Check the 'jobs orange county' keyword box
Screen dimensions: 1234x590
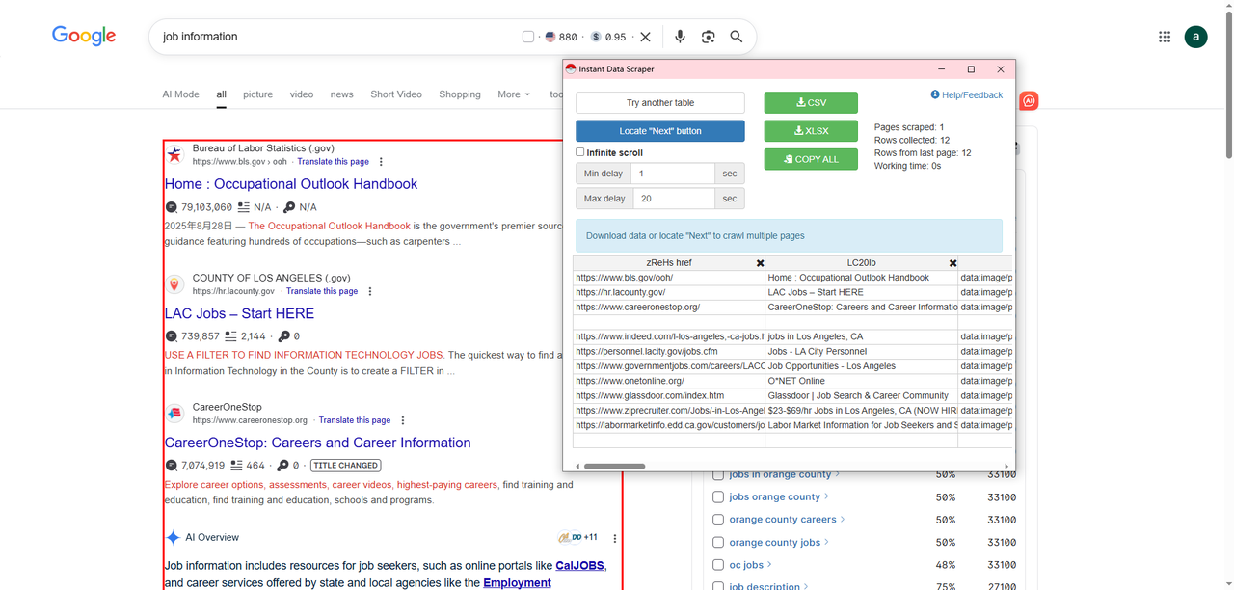coord(717,497)
